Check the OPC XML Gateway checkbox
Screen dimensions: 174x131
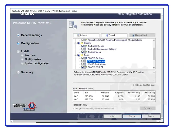(x=82, y=61)
